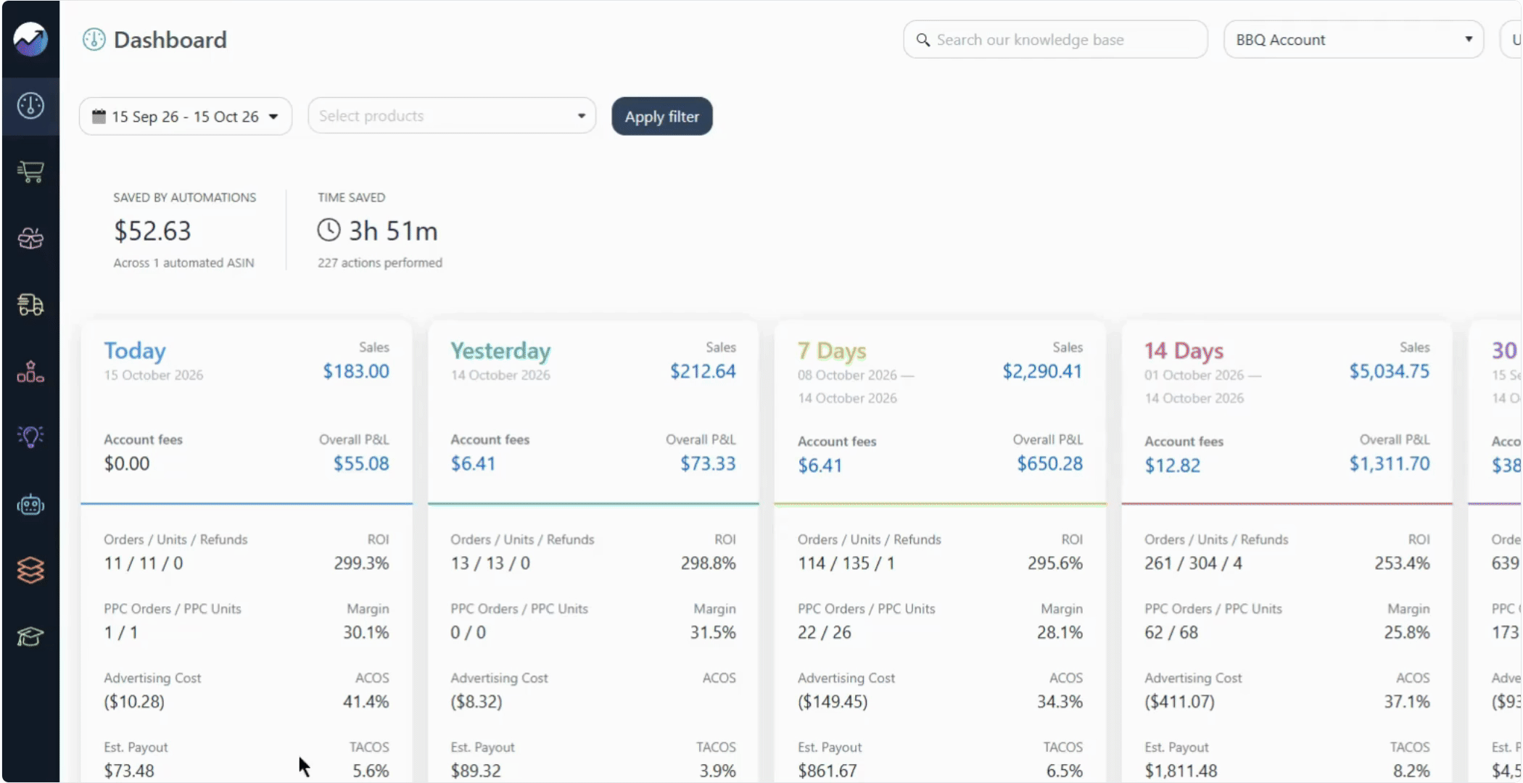Click the 14 Days card heading

tap(1184, 351)
